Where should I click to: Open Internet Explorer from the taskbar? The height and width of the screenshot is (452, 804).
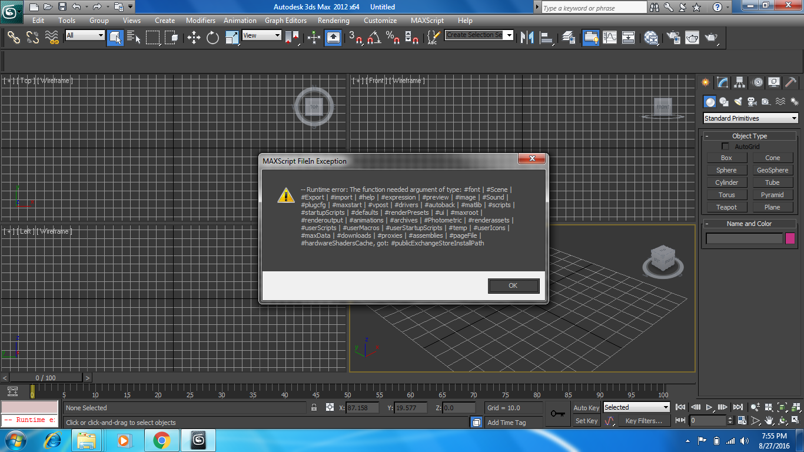[53, 440]
